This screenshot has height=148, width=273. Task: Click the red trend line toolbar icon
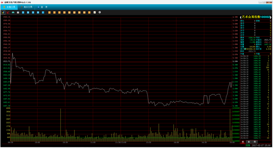coord(8,12)
